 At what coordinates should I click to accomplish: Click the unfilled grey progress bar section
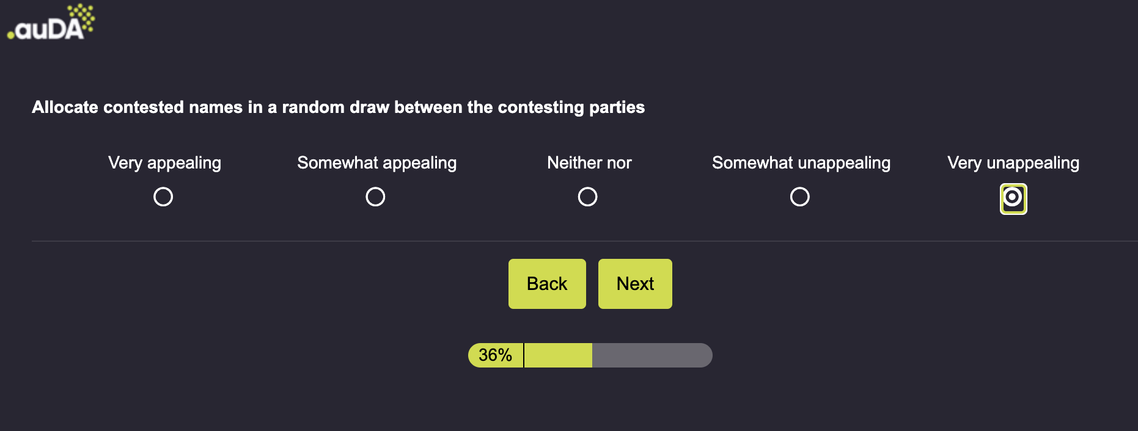point(652,355)
